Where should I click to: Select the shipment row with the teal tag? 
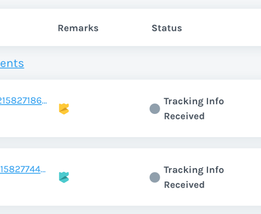[130, 177]
